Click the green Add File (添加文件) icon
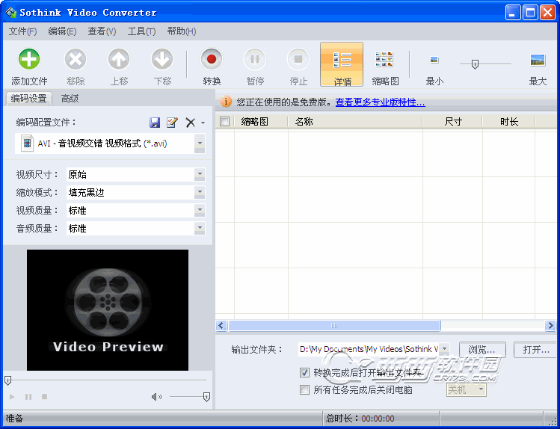 29,59
